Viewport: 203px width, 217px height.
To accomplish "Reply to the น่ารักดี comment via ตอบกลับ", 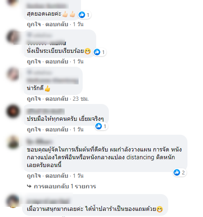I will click(57, 99).
